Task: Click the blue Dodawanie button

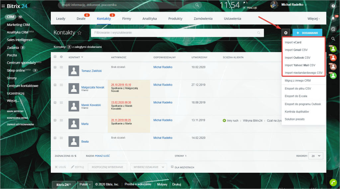Action: 307,33
